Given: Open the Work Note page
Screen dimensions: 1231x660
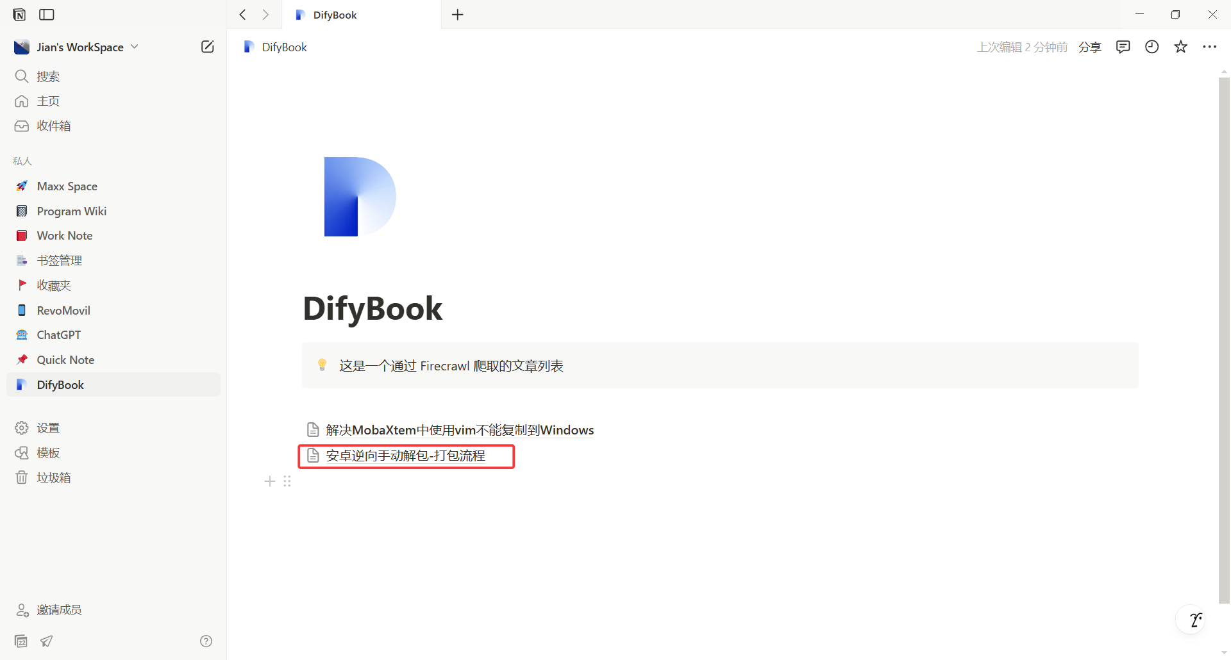Looking at the screenshot, I should click(x=113, y=235).
